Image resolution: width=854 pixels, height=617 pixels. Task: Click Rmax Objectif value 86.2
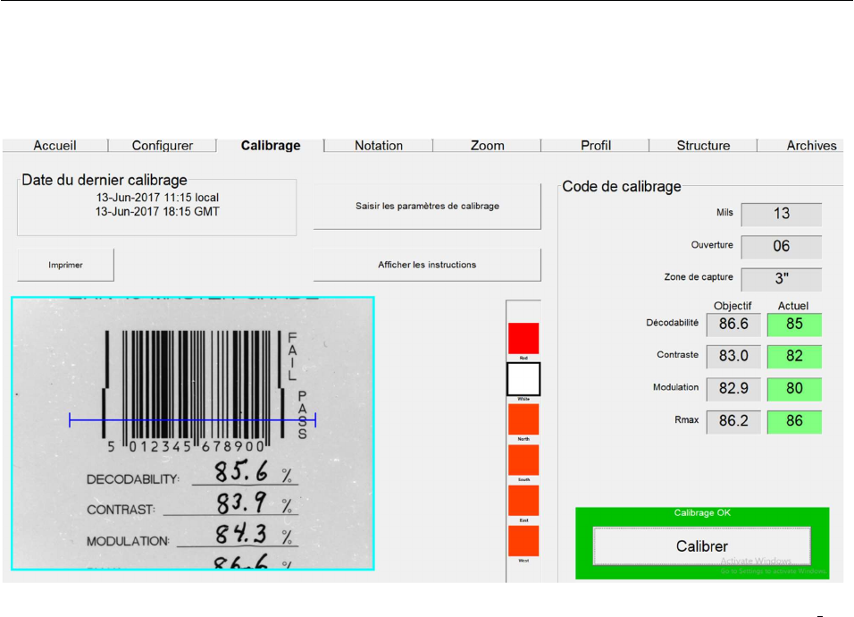(x=733, y=421)
